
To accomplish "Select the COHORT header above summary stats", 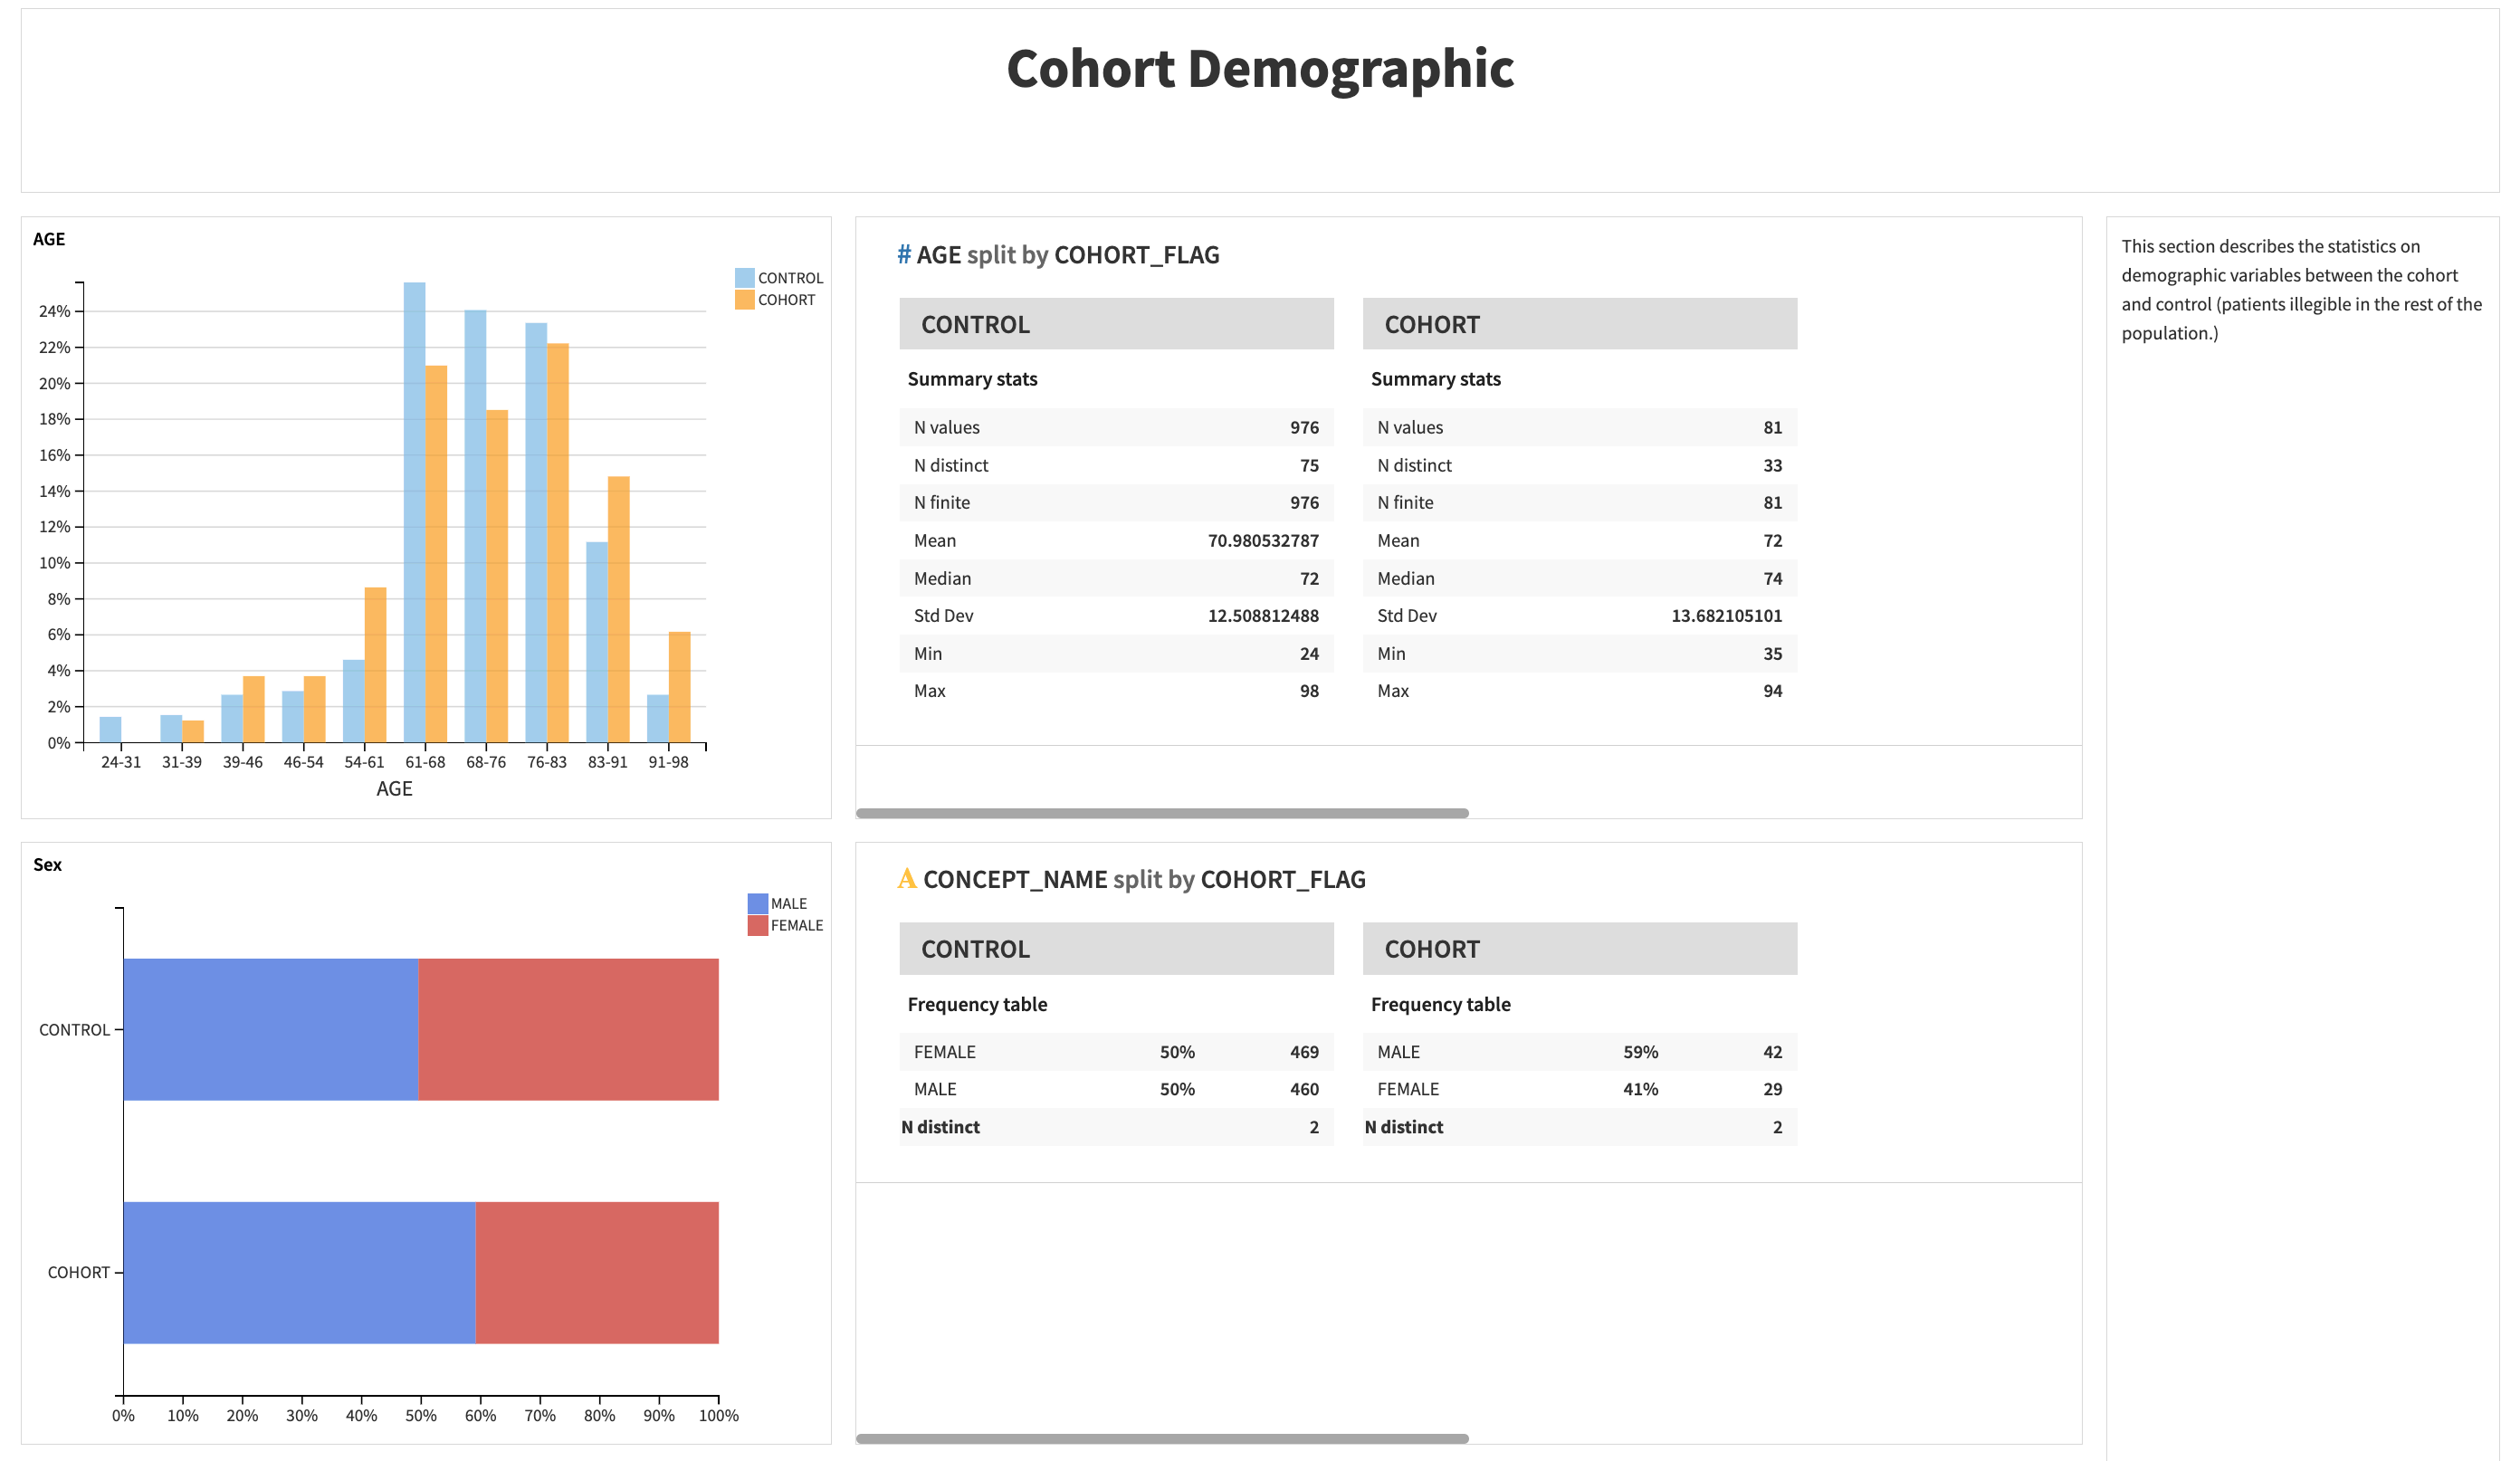I will click(x=1578, y=323).
